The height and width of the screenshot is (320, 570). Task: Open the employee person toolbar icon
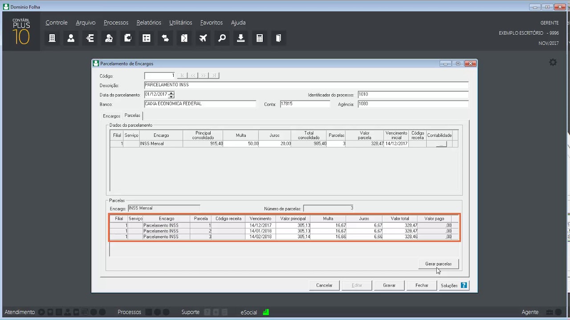click(71, 38)
